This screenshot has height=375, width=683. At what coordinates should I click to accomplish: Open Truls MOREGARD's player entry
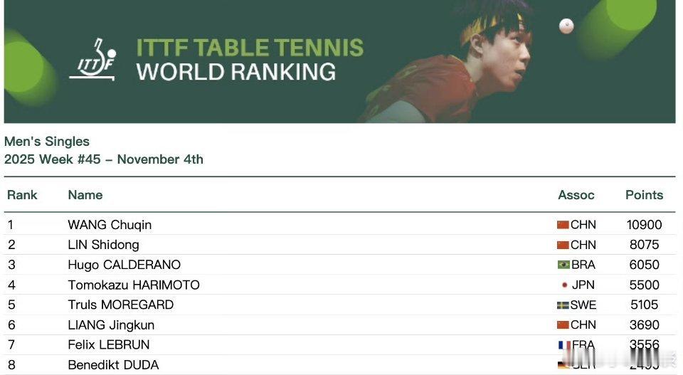point(121,305)
